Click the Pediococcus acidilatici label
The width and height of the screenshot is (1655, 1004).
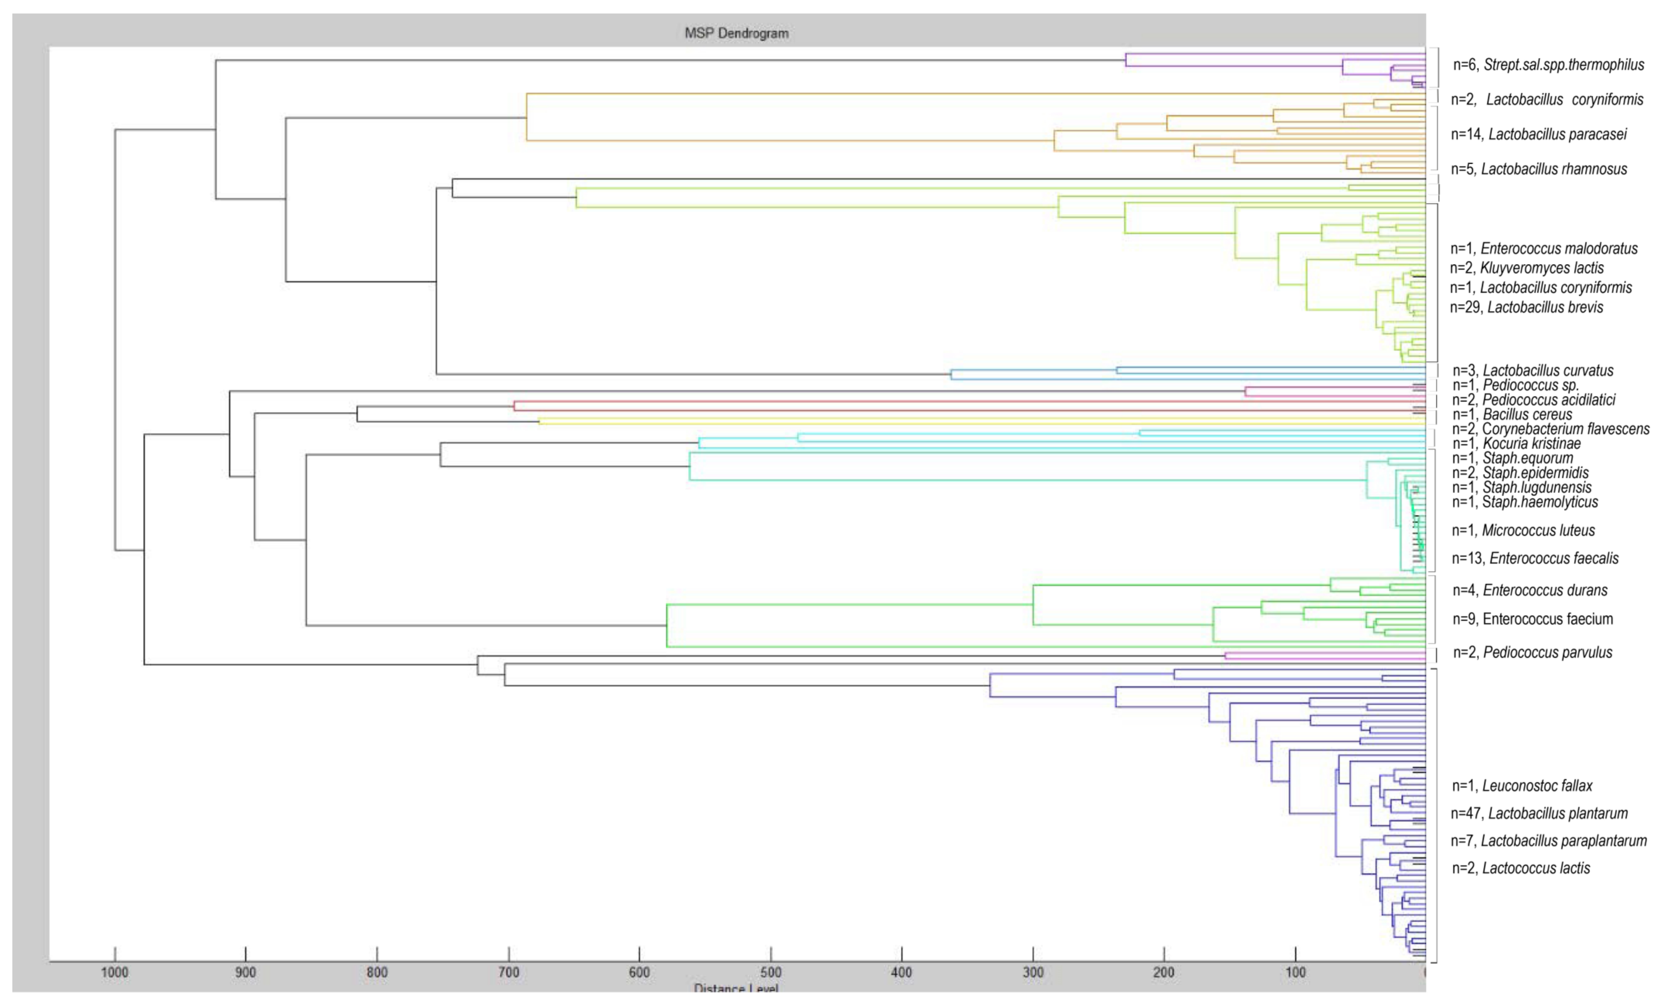coord(1533,400)
